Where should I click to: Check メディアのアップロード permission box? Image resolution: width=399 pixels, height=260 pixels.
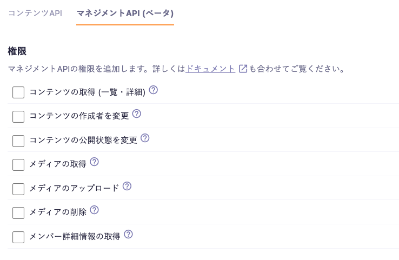(x=18, y=189)
